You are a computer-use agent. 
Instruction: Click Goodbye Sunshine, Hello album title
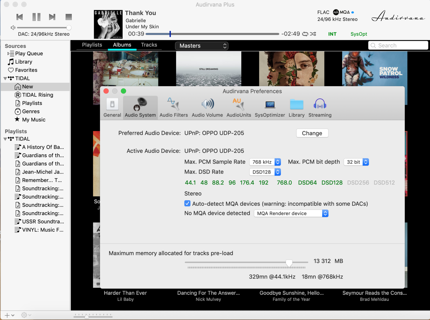pos(292,293)
